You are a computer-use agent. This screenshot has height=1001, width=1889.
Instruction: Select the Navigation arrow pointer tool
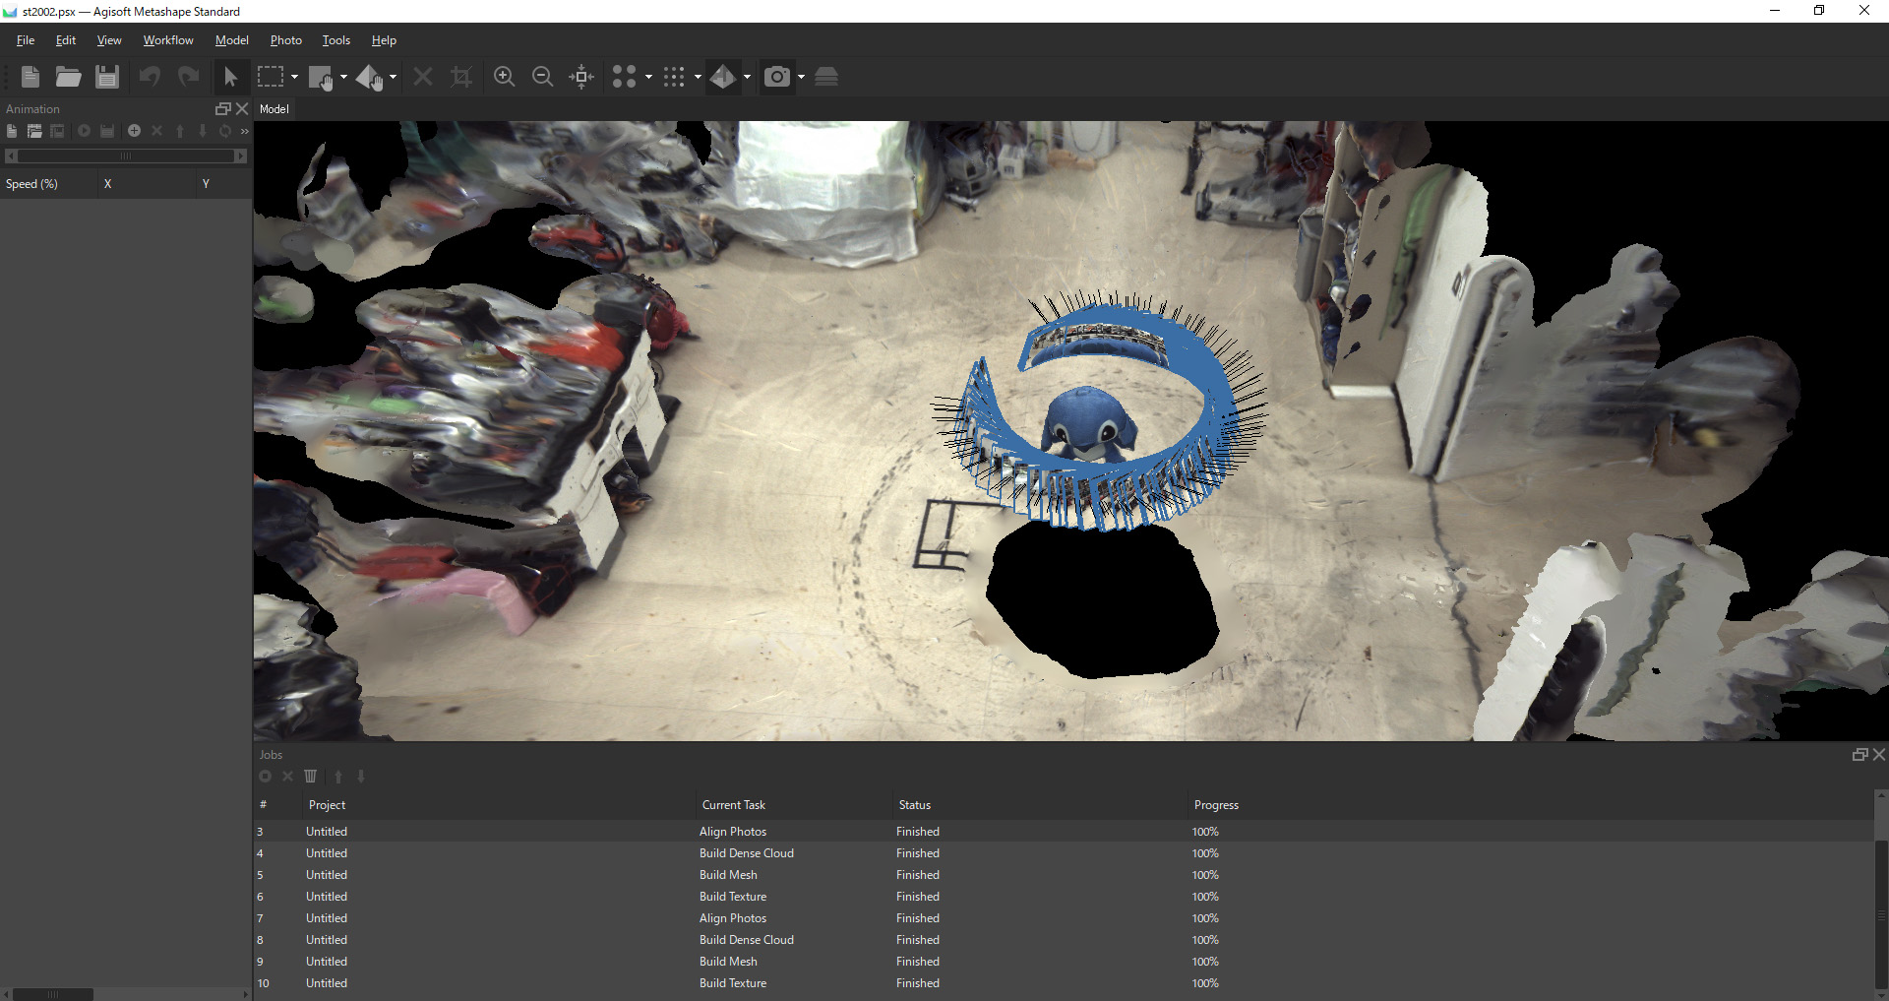click(x=230, y=77)
